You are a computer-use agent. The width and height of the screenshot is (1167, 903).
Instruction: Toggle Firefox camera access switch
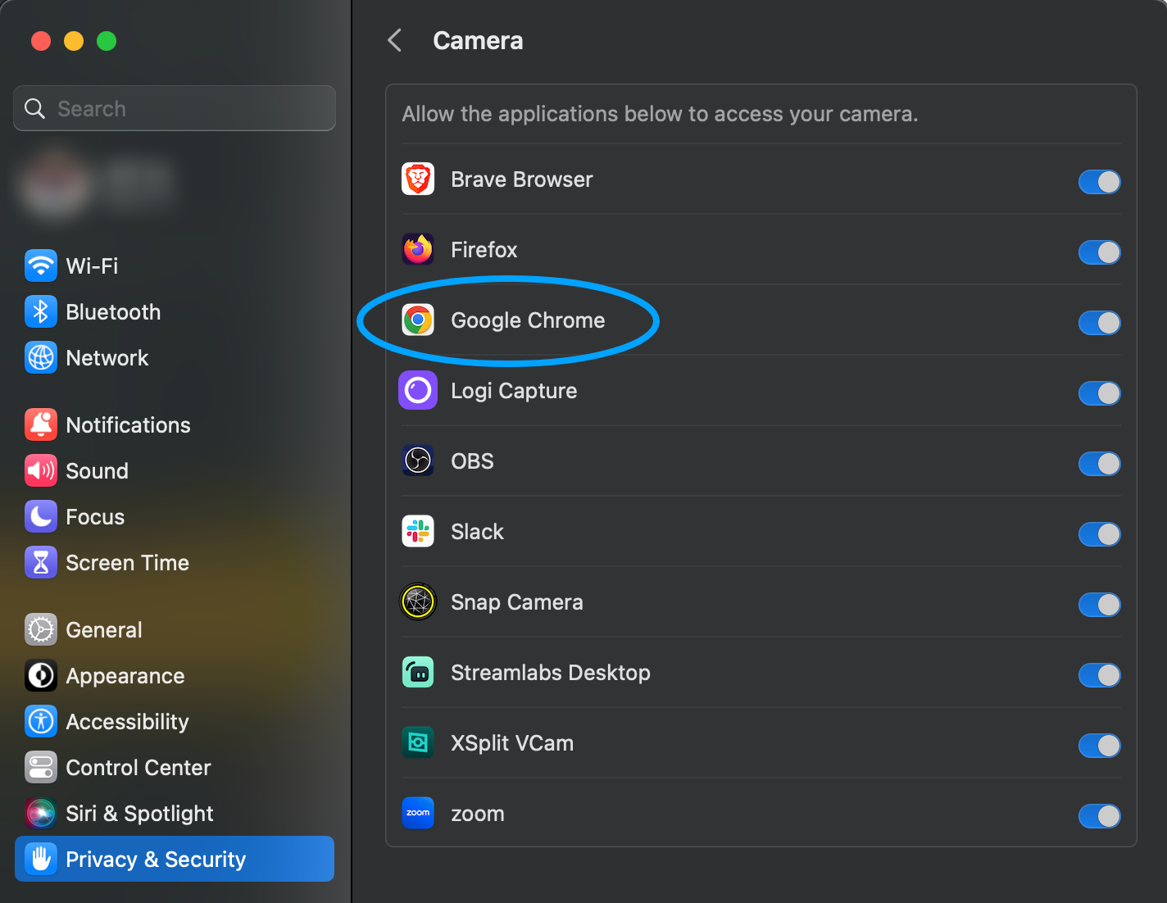click(1099, 252)
